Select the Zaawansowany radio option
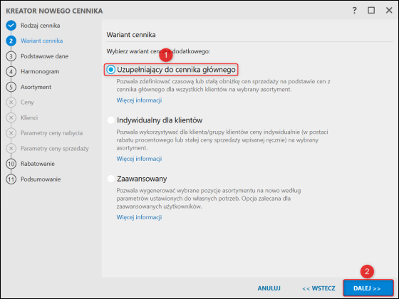The image size is (399, 299). 111,179
